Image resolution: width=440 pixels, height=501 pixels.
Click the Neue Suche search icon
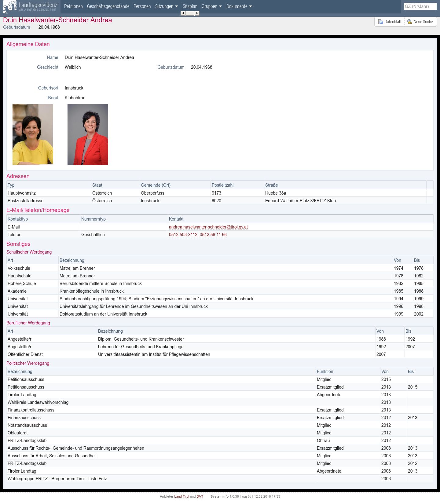410,22
